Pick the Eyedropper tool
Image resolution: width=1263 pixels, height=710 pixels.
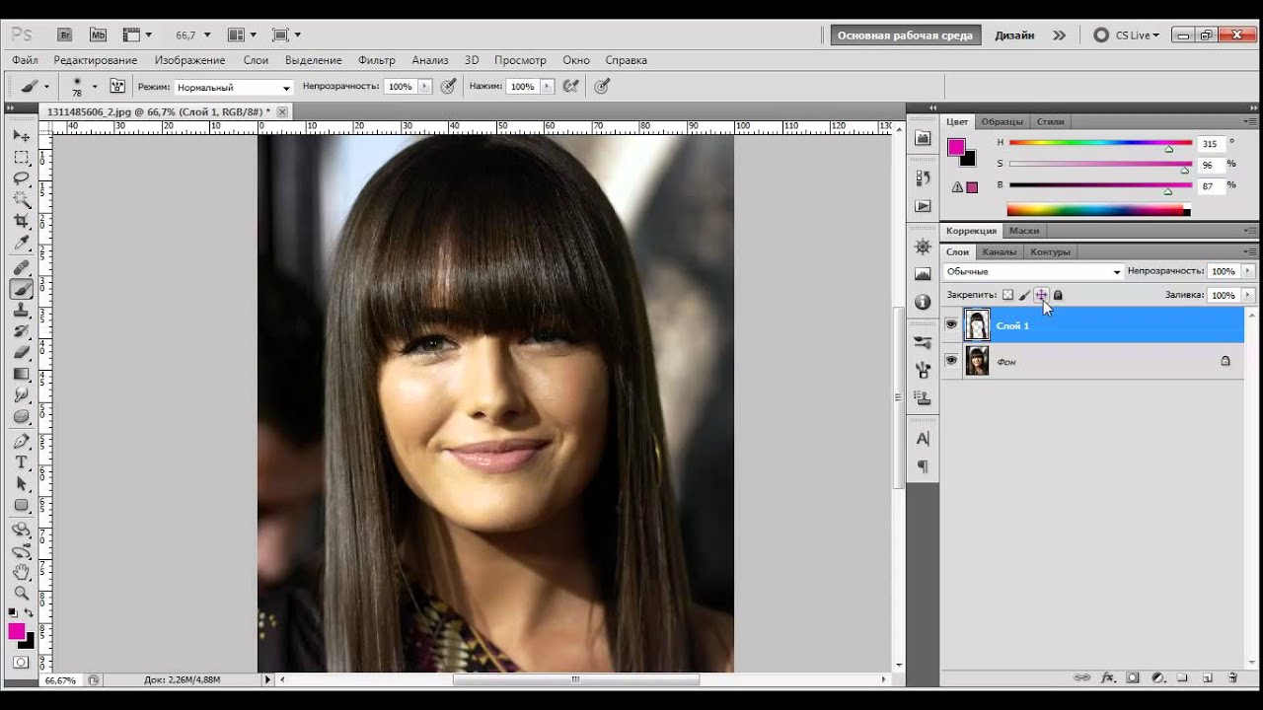[x=21, y=244]
